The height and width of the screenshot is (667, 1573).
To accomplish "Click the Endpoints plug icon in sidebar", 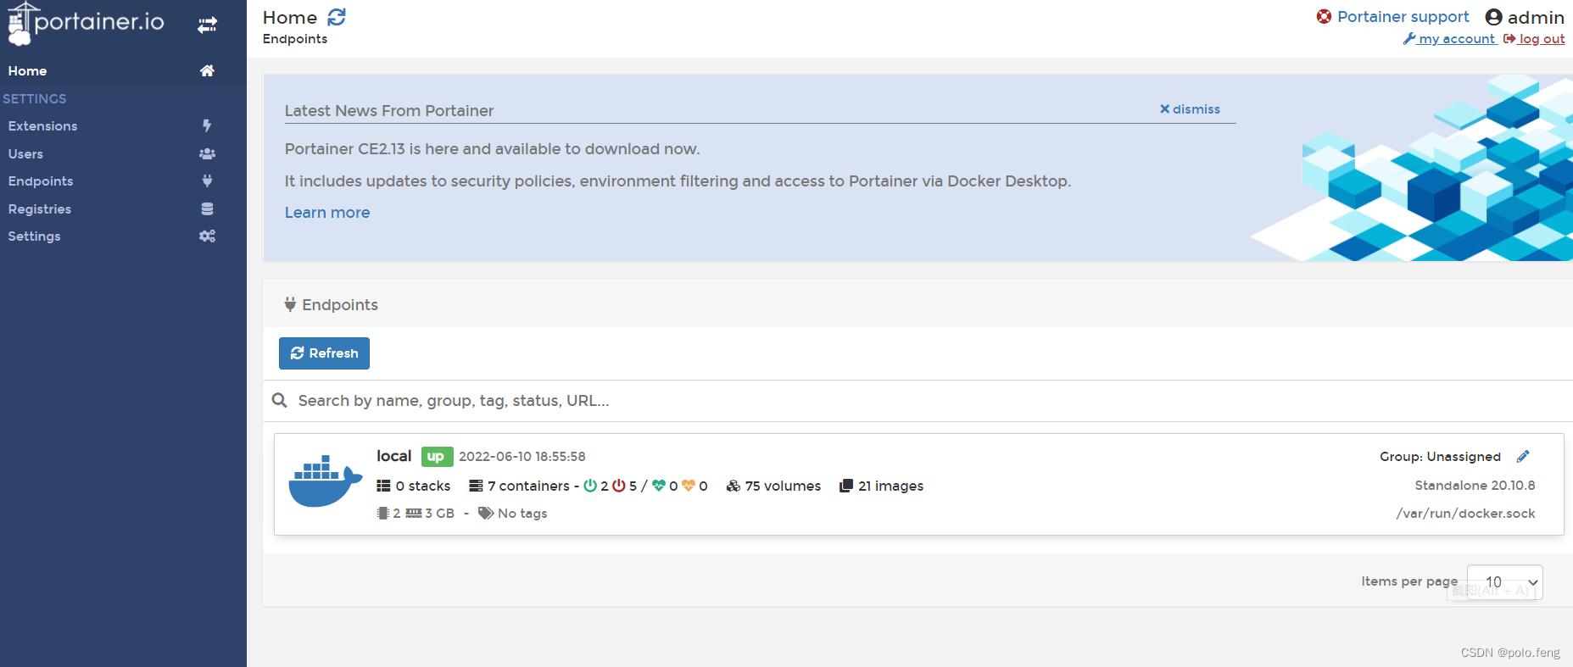I will (207, 181).
